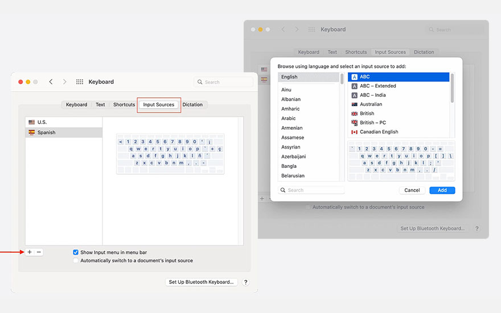
Task: Choose Arabic from the language list
Action: click(x=289, y=118)
